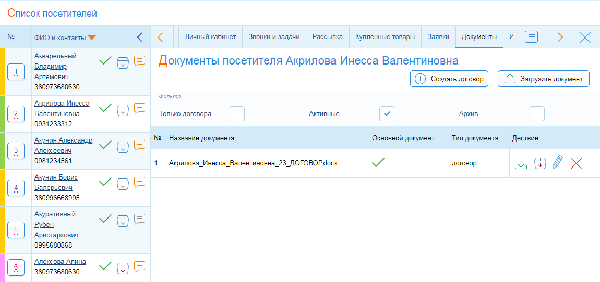The image size is (600, 282).
Task: Enable the Только договора checkbox
Action: (x=237, y=113)
